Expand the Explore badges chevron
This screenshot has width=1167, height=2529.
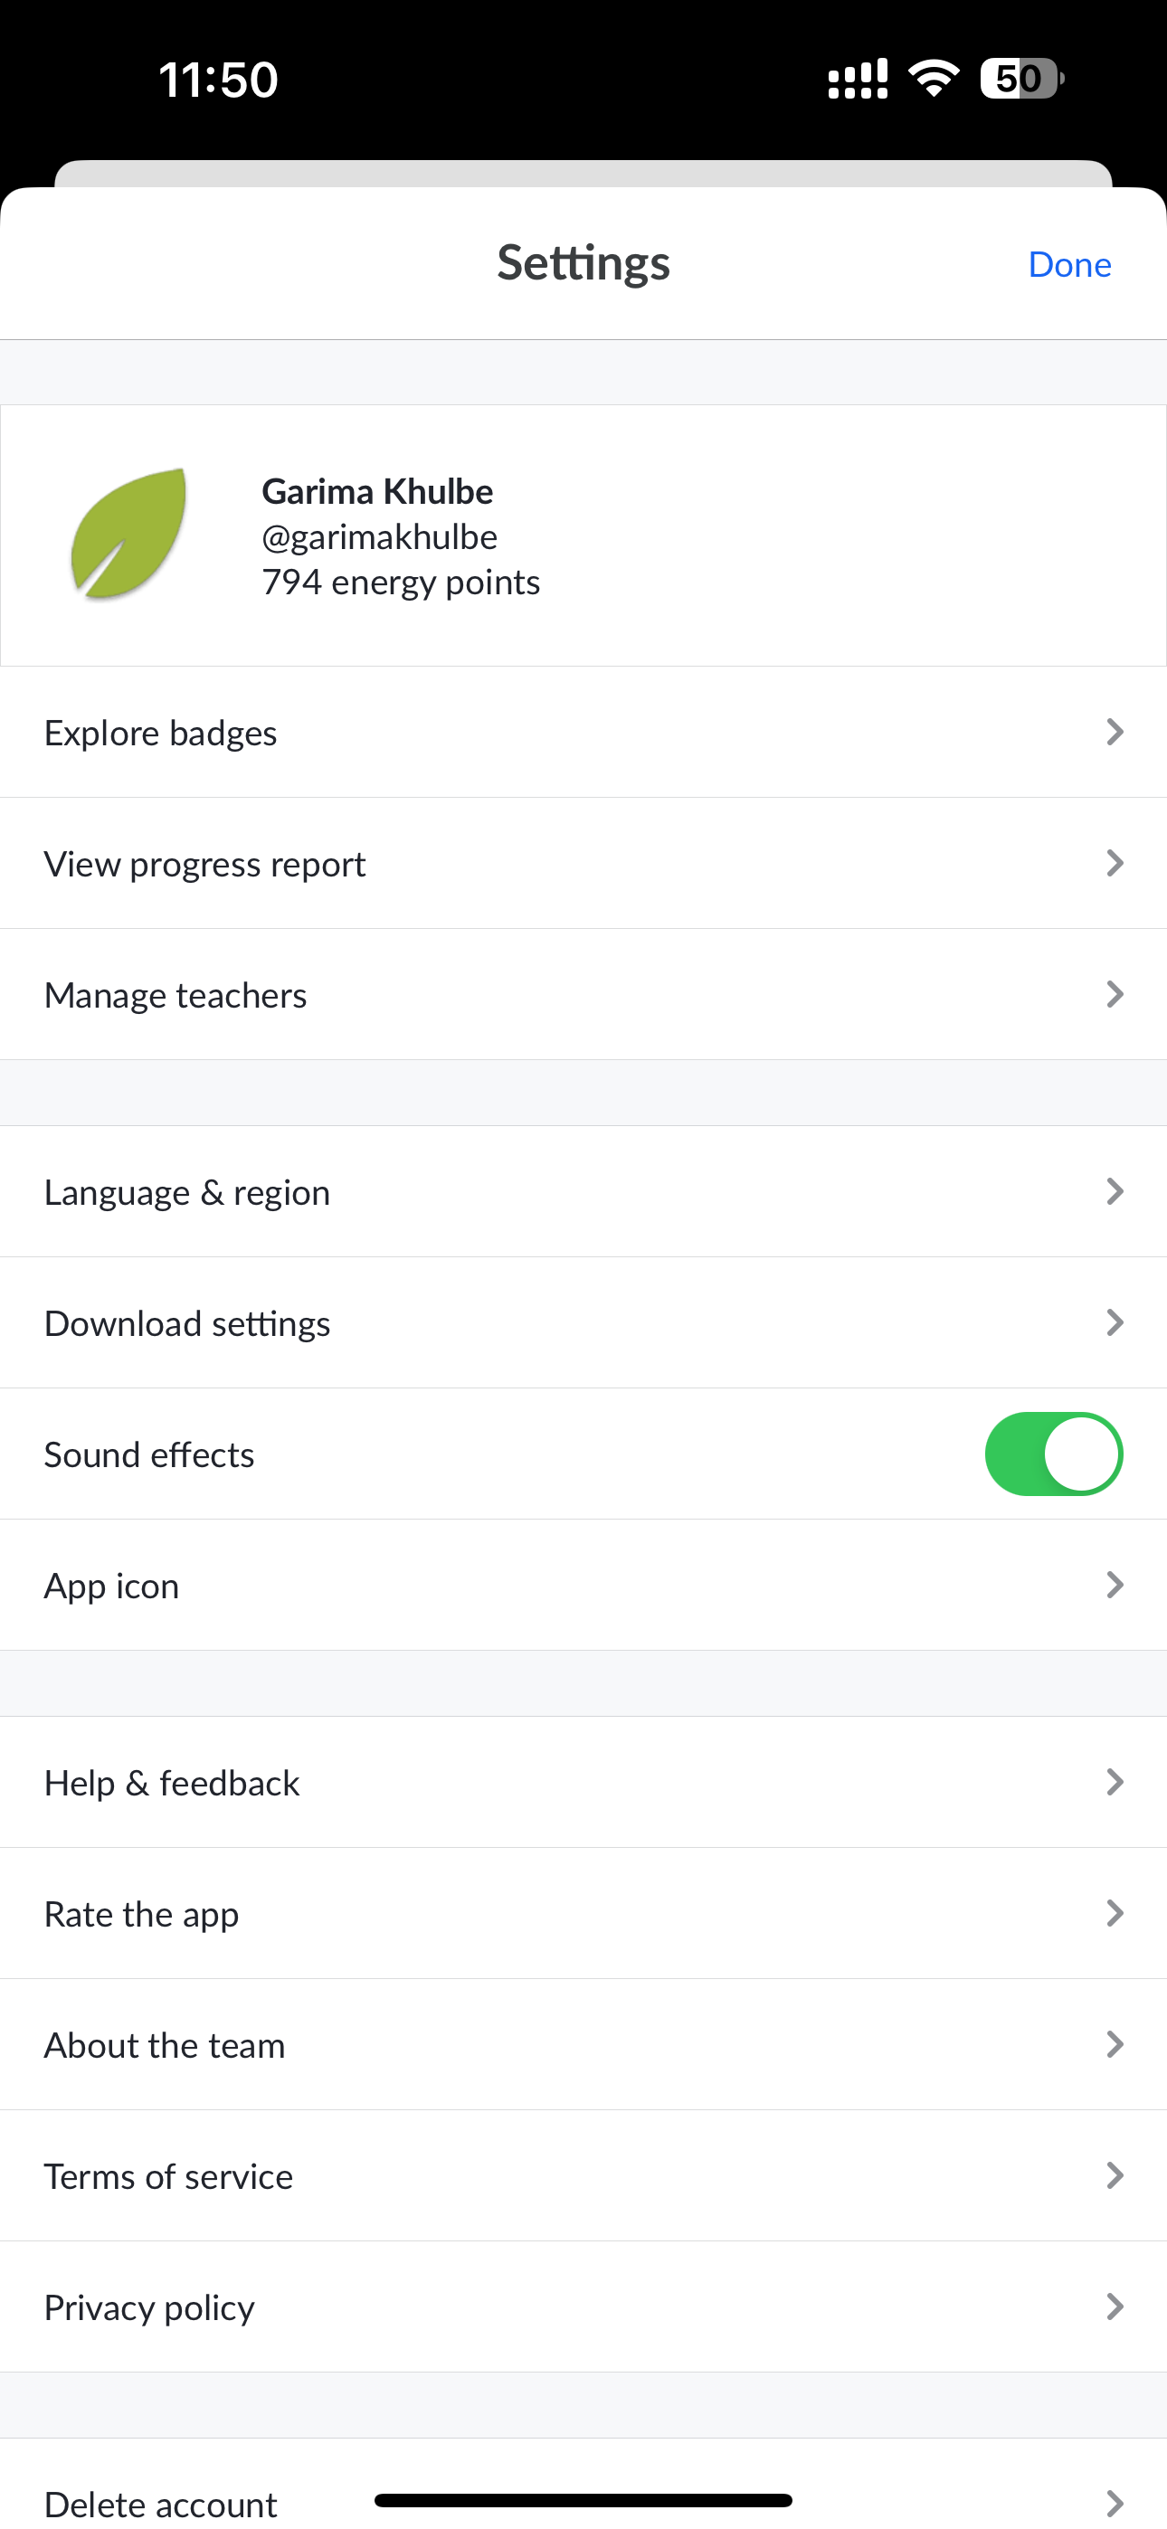(1114, 733)
